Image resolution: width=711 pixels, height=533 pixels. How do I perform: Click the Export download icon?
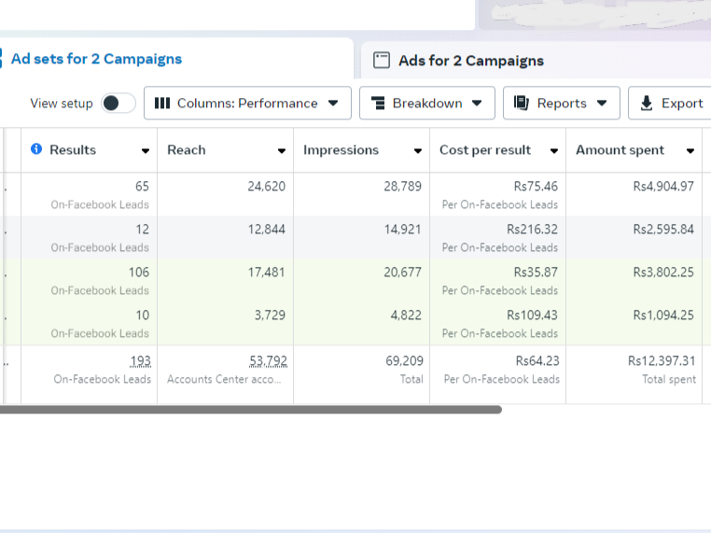(647, 104)
